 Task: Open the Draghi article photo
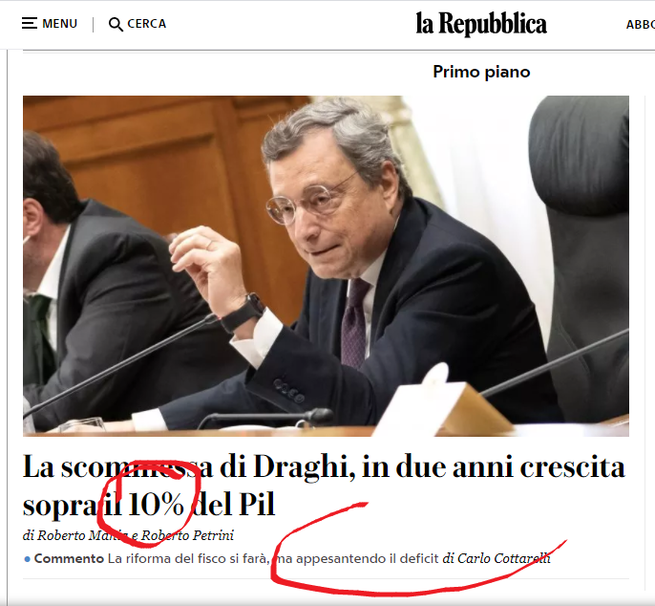[x=326, y=266]
